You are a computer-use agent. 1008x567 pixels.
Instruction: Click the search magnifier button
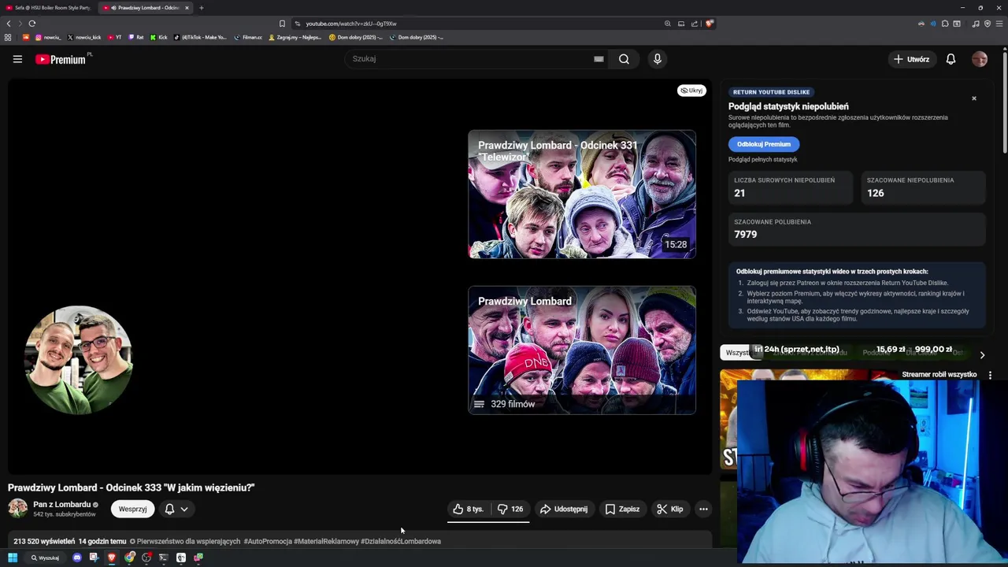(624, 59)
